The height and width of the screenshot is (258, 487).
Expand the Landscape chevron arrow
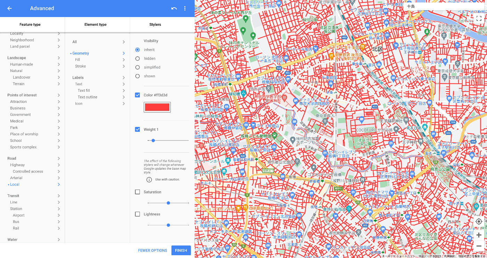pyautogui.click(x=58, y=58)
